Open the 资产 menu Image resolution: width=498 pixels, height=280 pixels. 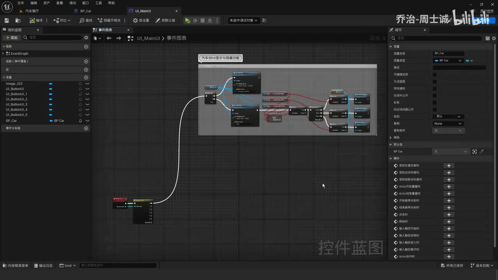pyautogui.click(x=47, y=3)
